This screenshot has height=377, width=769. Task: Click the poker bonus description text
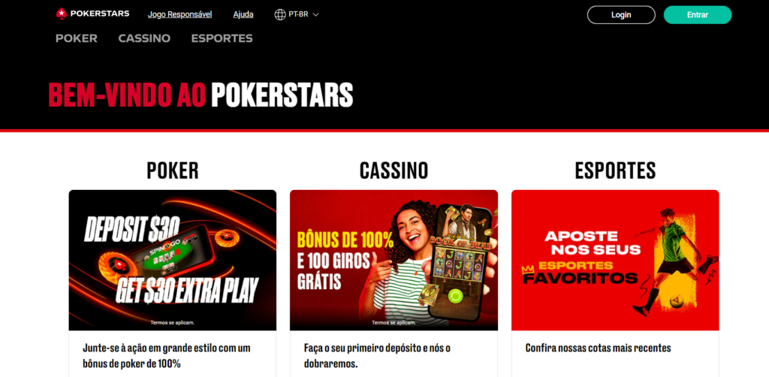click(167, 356)
